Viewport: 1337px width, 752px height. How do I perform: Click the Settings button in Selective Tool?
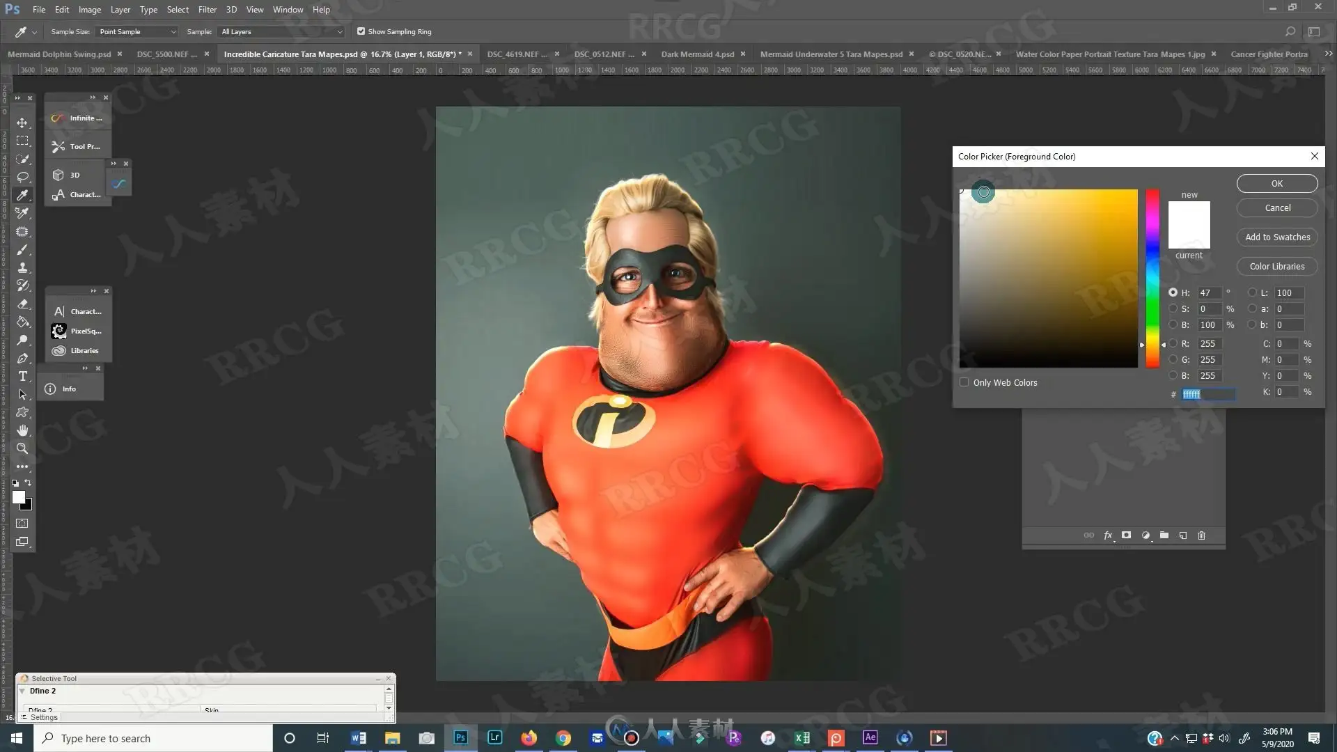[40, 717]
